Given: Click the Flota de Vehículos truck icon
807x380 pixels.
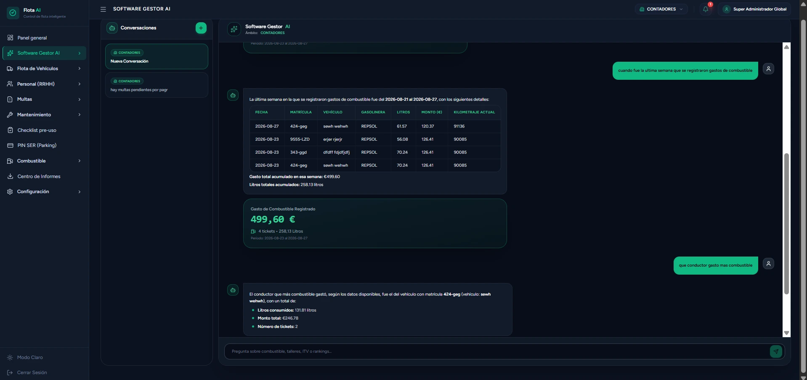Looking at the screenshot, I should (10, 68).
